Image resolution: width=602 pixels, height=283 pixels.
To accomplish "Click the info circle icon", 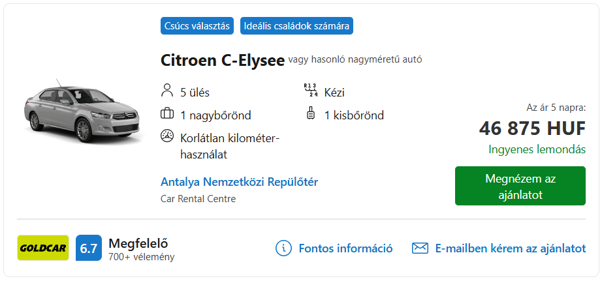I will point(284,248).
